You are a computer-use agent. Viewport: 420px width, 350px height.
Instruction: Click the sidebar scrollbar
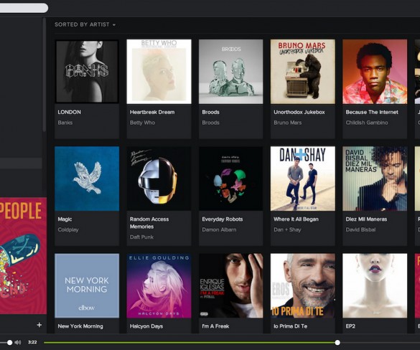click(45, 75)
